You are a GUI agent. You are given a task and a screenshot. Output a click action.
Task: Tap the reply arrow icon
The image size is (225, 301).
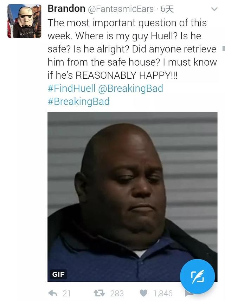point(53,293)
